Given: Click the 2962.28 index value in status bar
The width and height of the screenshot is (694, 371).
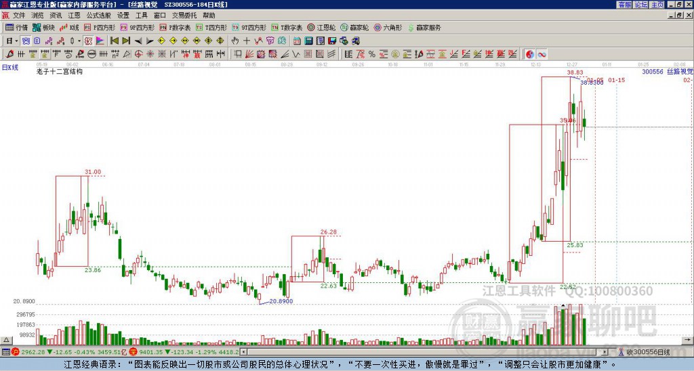Looking at the screenshot, I should click(x=33, y=352).
